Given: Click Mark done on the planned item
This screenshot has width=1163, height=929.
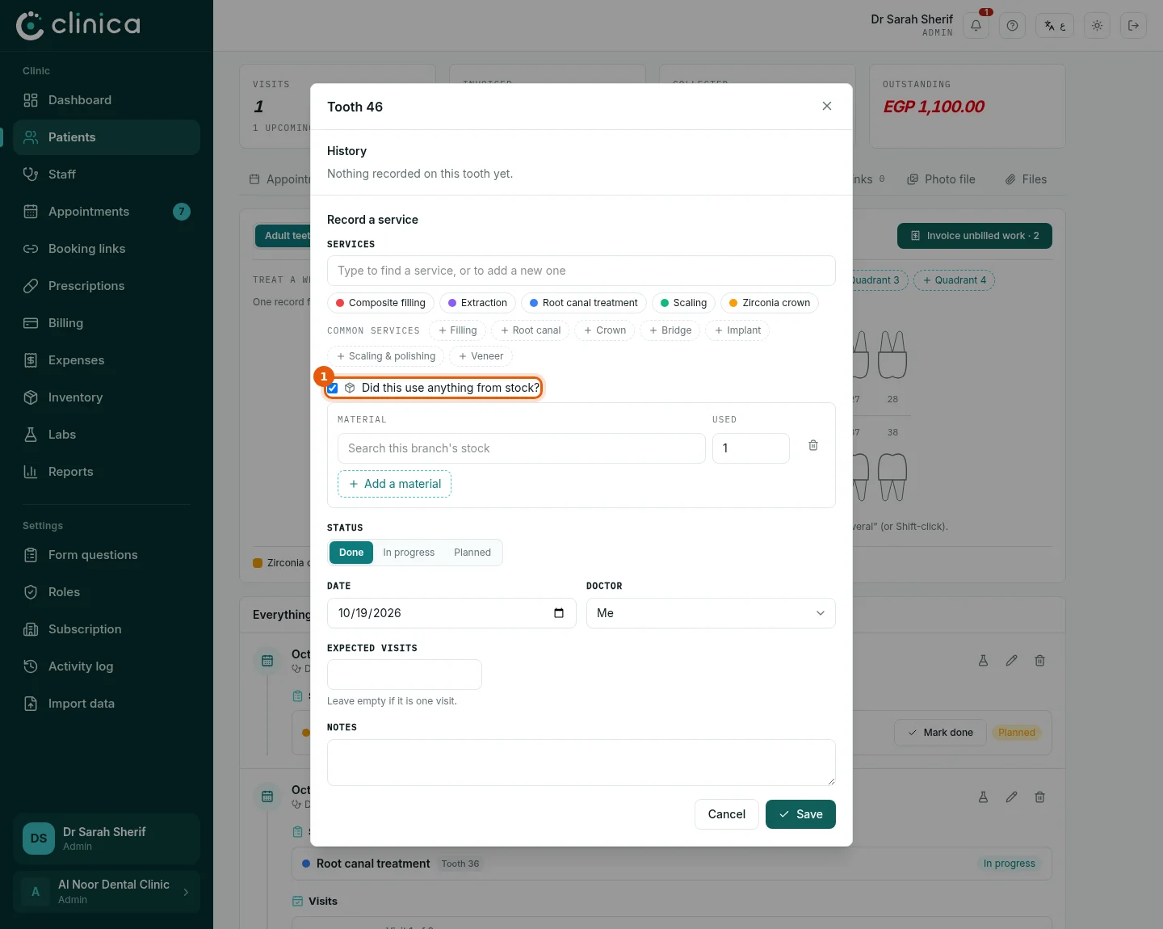Looking at the screenshot, I should coord(940,733).
